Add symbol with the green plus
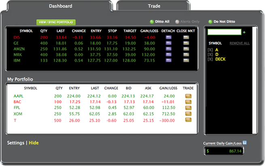Image resolution: width=265 pixels, height=166 pixels. pos(244,32)
